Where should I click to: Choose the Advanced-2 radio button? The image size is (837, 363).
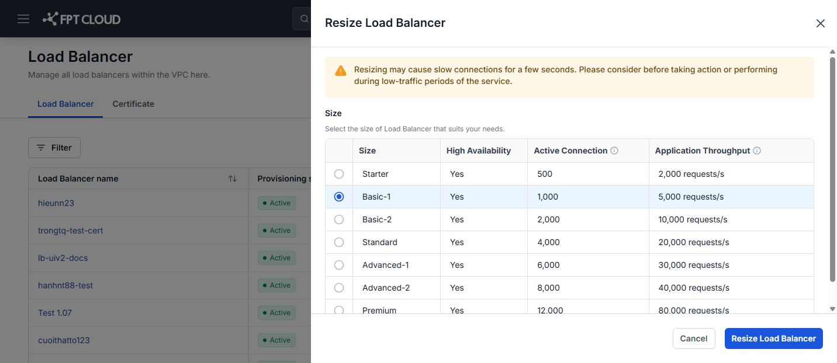tap(339, 288)
